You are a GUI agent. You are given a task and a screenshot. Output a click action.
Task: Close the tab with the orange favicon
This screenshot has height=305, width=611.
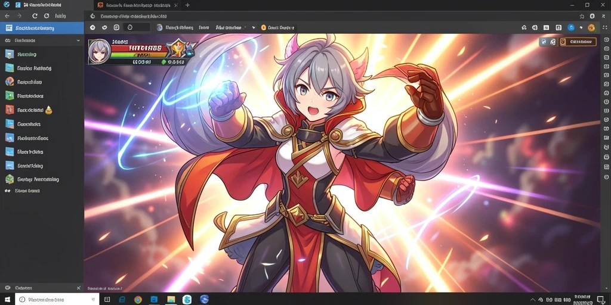tap(176, 5)
